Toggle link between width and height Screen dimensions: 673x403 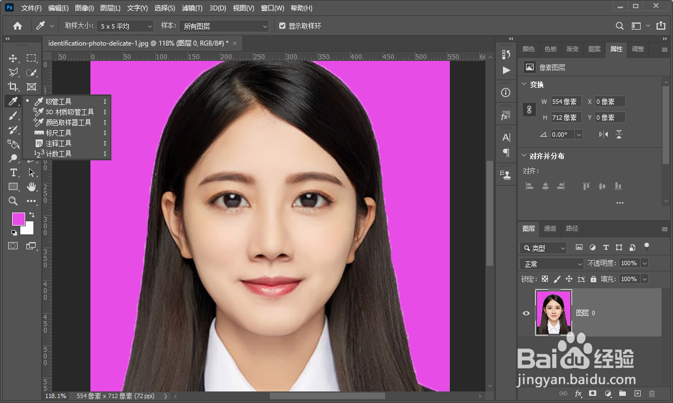pos(529,110)
